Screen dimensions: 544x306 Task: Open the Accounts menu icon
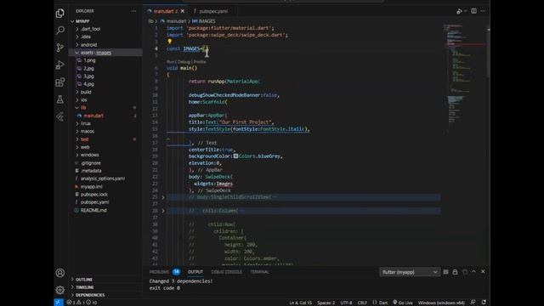pyautogui.click(x=60, y=273)
